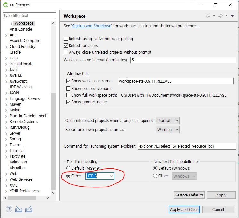Select YEdit Preferences in the tree
Screen dimensions: 239x218
[24, 191]
